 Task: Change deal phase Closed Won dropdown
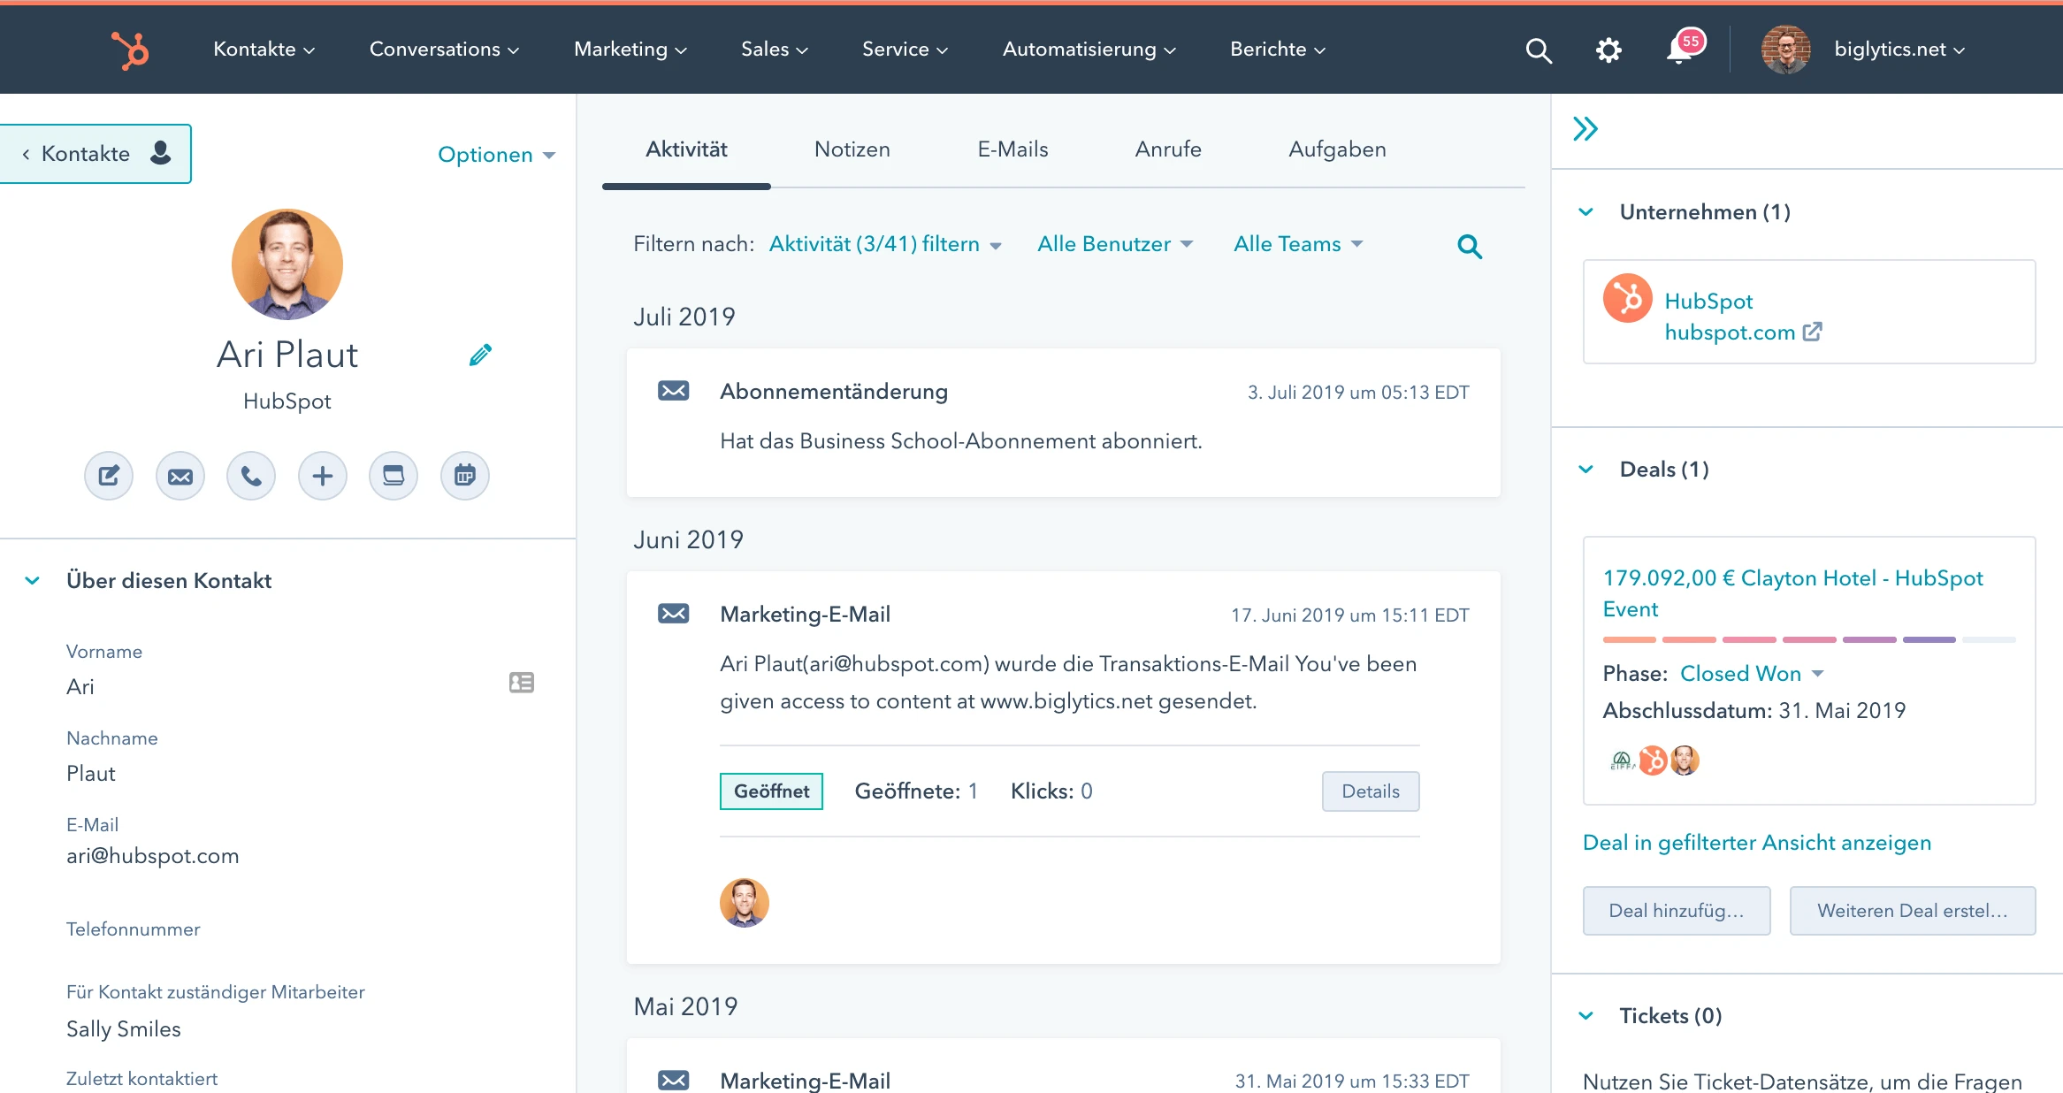(1752, 674)
